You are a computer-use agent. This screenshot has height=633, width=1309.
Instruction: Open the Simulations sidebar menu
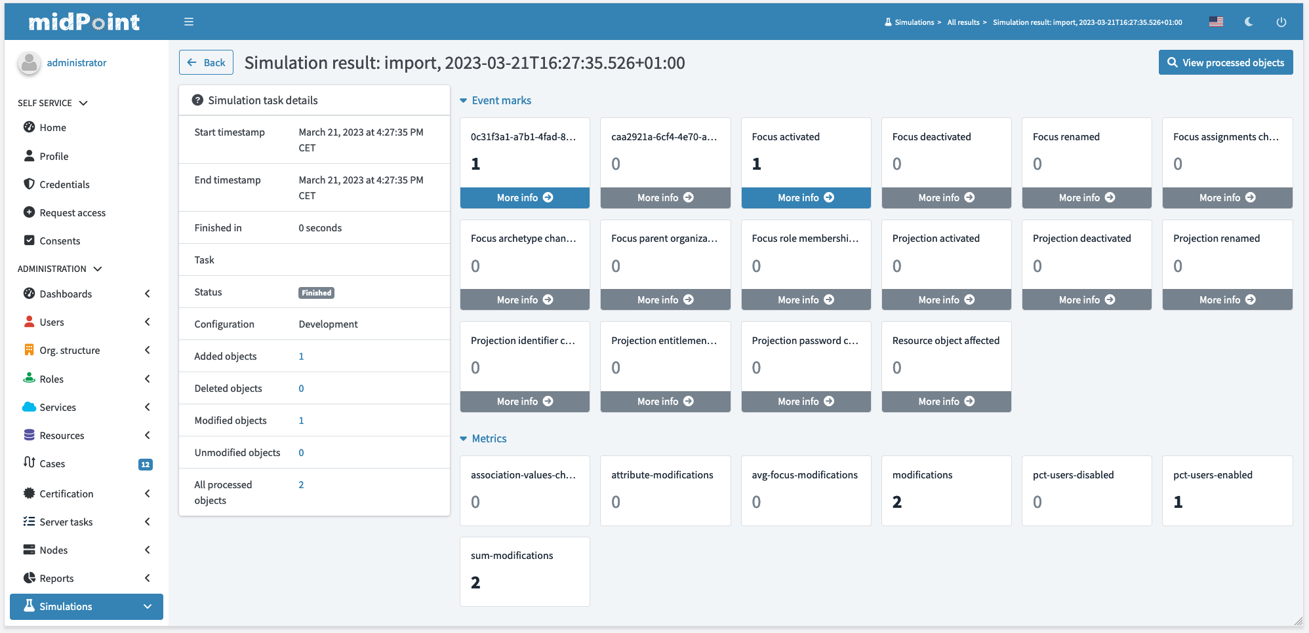[87, 606]
